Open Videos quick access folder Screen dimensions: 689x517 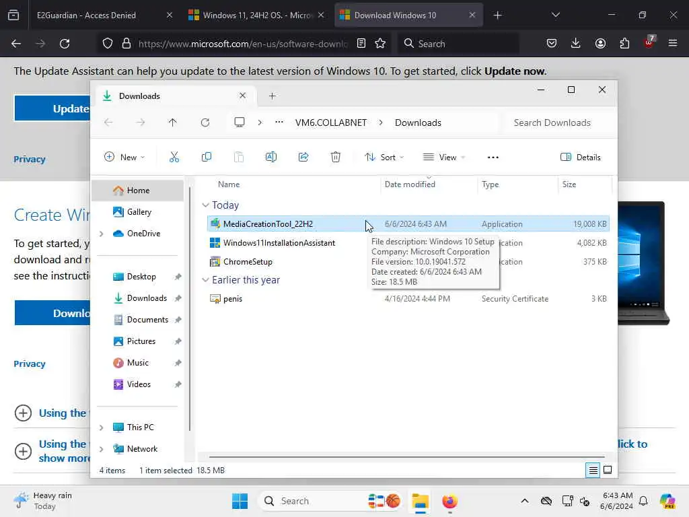click(x=137, y=384)
